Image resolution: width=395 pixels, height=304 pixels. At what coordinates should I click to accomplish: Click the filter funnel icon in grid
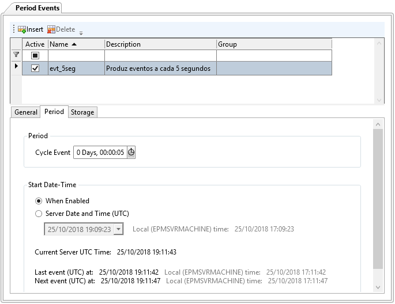pyautogui.click(x=16, y=55)
